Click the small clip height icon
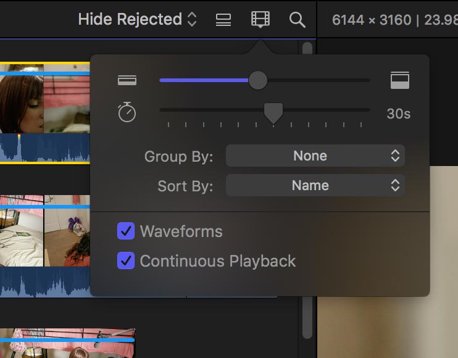458x358 pixels. pos(127,80)
